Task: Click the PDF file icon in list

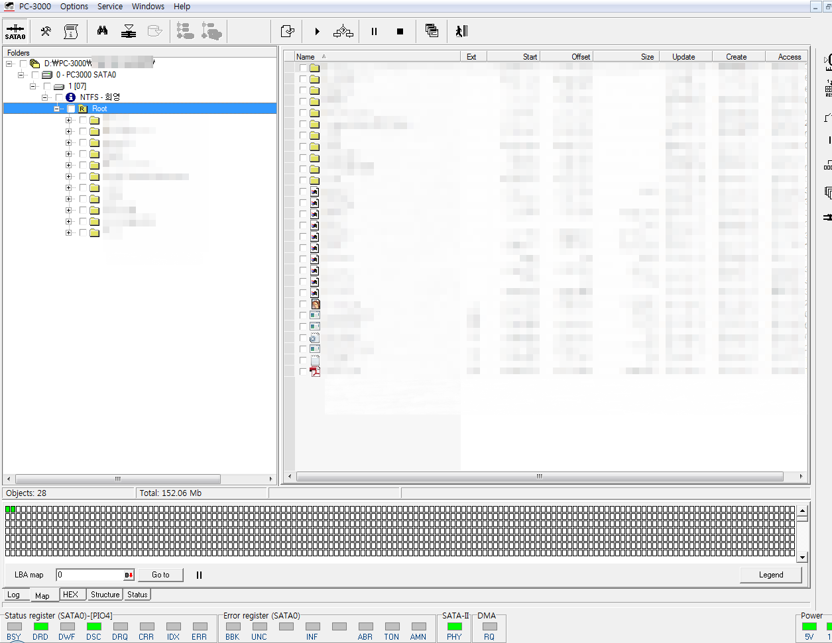Action: click(x=315, y=371)
